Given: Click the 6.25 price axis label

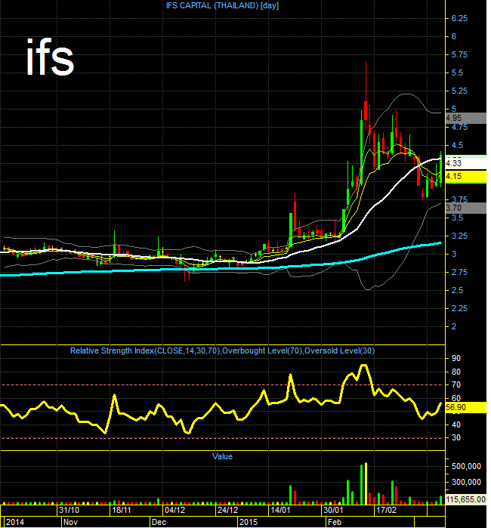Looking at the screenshot, I should (x=459, y=19).
